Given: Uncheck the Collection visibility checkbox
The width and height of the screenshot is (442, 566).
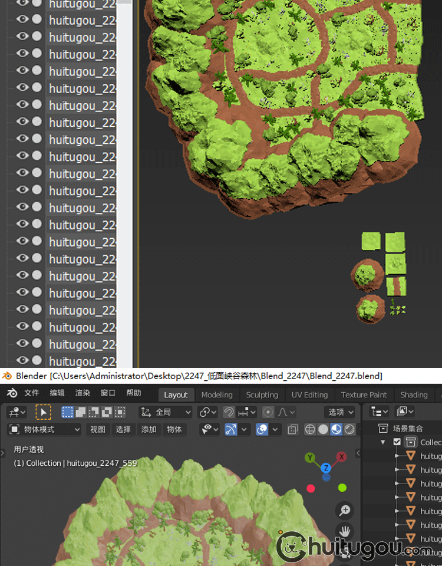Looking at the screenshot, I should click(x=397, y=442).
